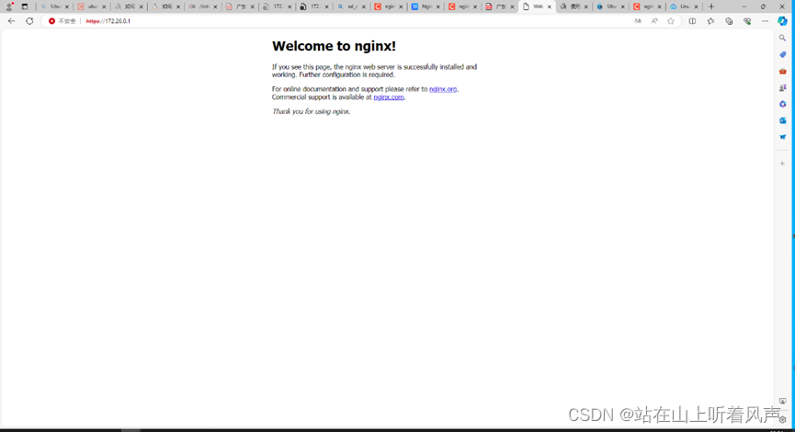This screenshot has width=795, height=432.
Task: Switch to the blue Ngin tab
Action: 426,6
